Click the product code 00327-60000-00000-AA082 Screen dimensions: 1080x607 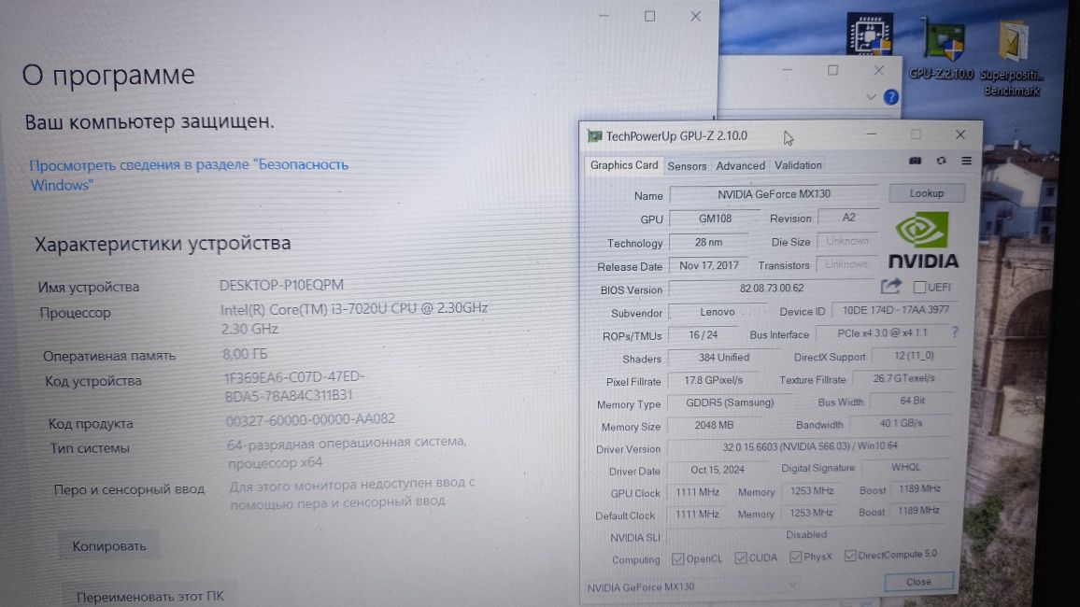(310, 420)
